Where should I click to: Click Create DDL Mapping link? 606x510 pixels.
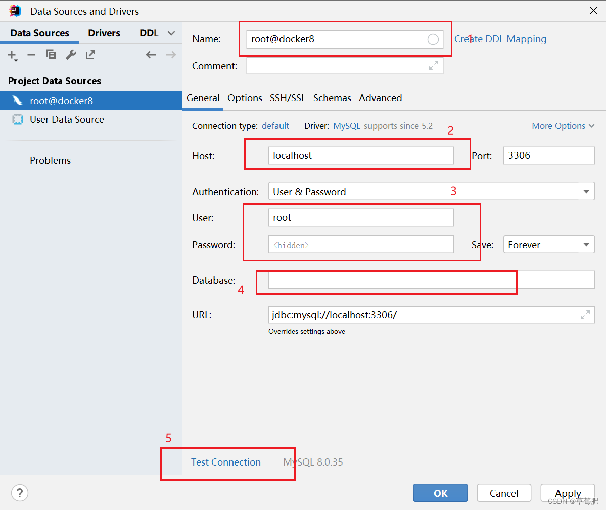500,39
